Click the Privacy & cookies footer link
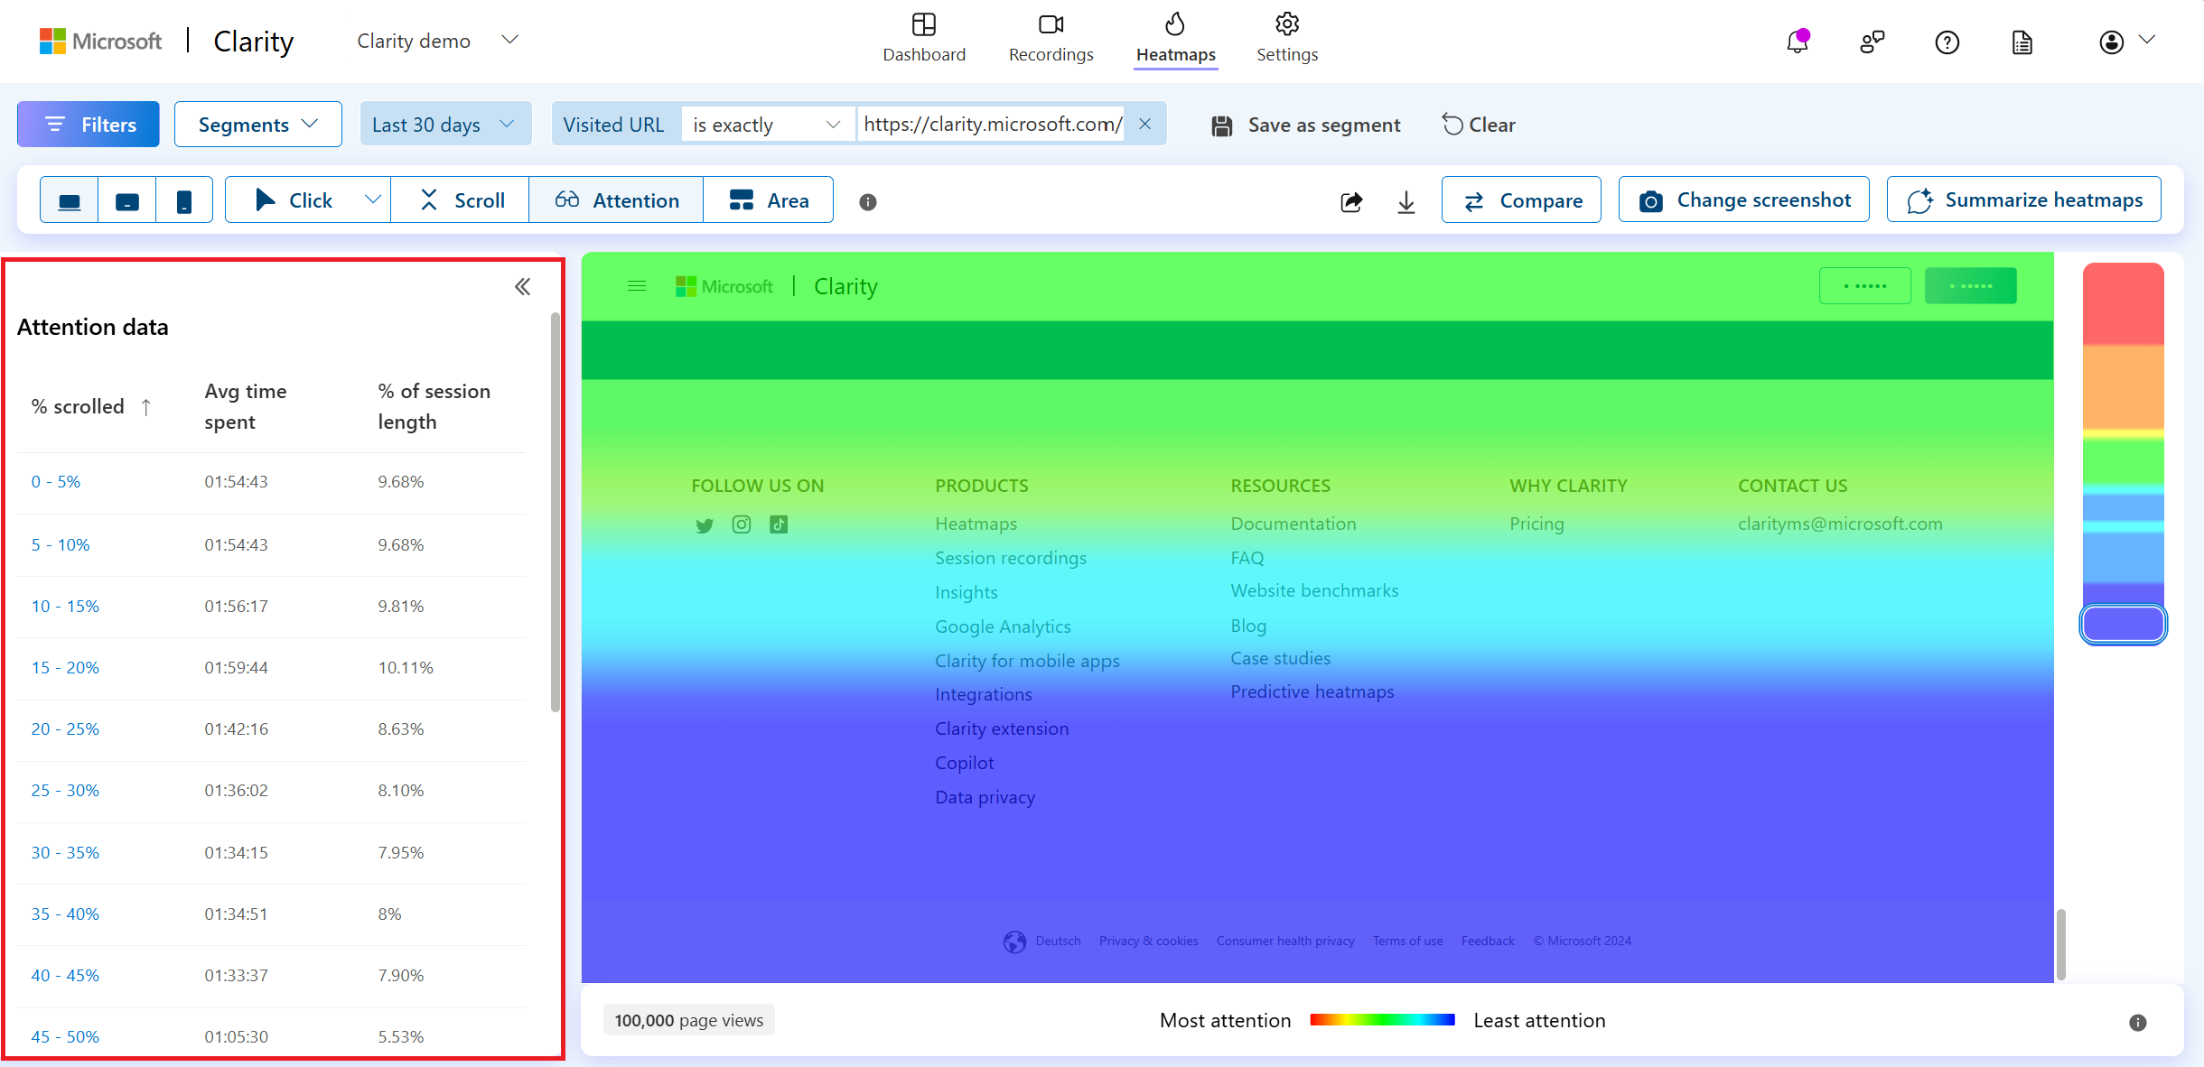Viewport: 2204px width, 1067px height. (x=1149, y=942)
